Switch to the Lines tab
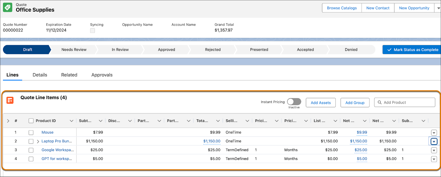The height and width of the screenshot is (177, 441). tap(12, 75)
